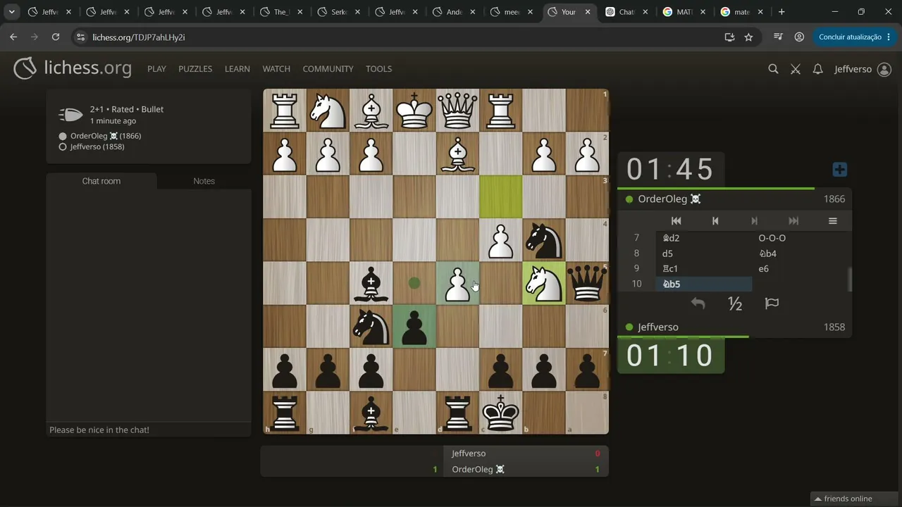Select move e6 in the move list

(x=800, y=268)
